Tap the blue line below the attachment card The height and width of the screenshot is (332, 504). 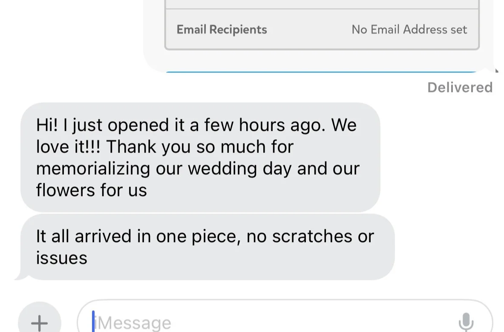coord(322,72)
